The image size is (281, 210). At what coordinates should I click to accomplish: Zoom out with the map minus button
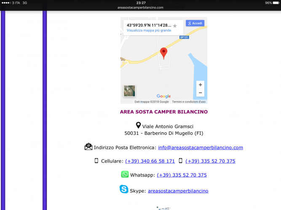click(200, 93)
